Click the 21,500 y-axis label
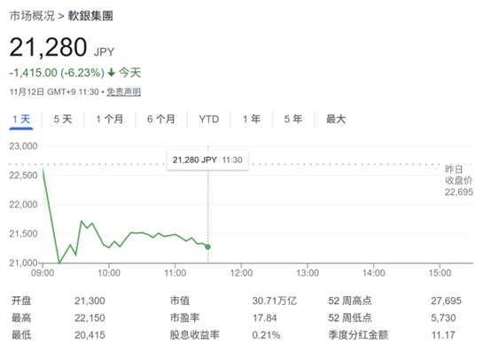Viewport: 491px width, 352px height. pos(23,234)
